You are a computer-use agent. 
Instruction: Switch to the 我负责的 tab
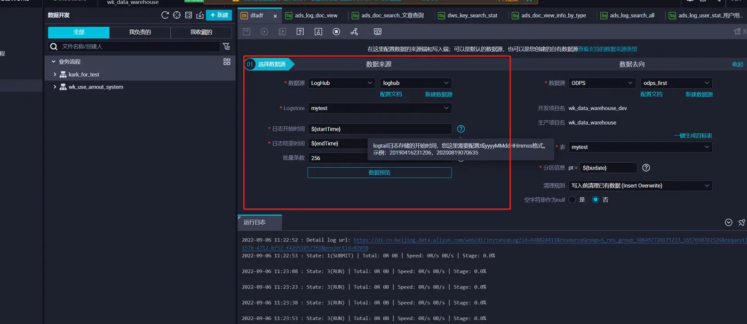pyautogui.click(x=140, y=33)
